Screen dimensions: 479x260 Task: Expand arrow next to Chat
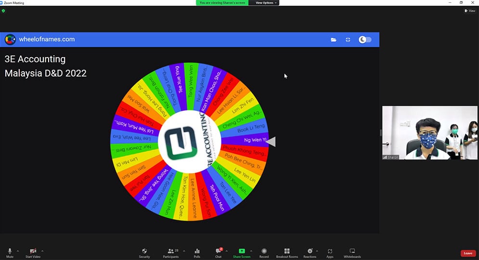tap(226, 251)
